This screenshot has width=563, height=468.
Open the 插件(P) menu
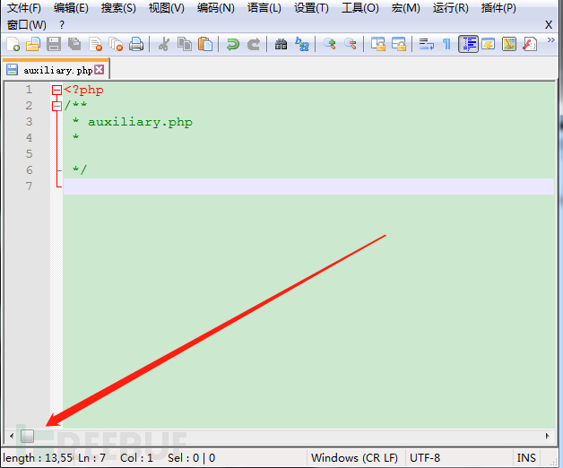pos(498,8)
